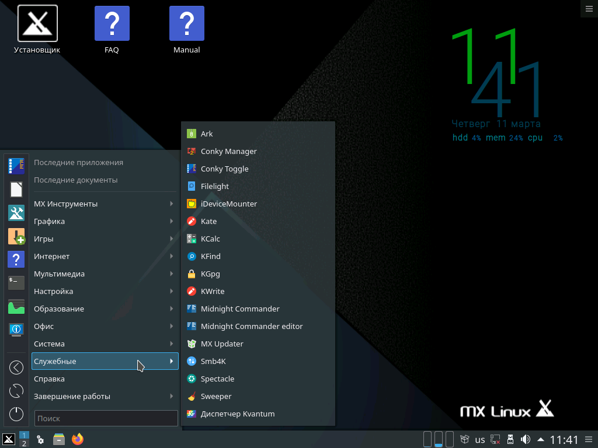Click the panel hamburger menu icon
The height and width of the screenshot is (448, 598).
point(589,440)
